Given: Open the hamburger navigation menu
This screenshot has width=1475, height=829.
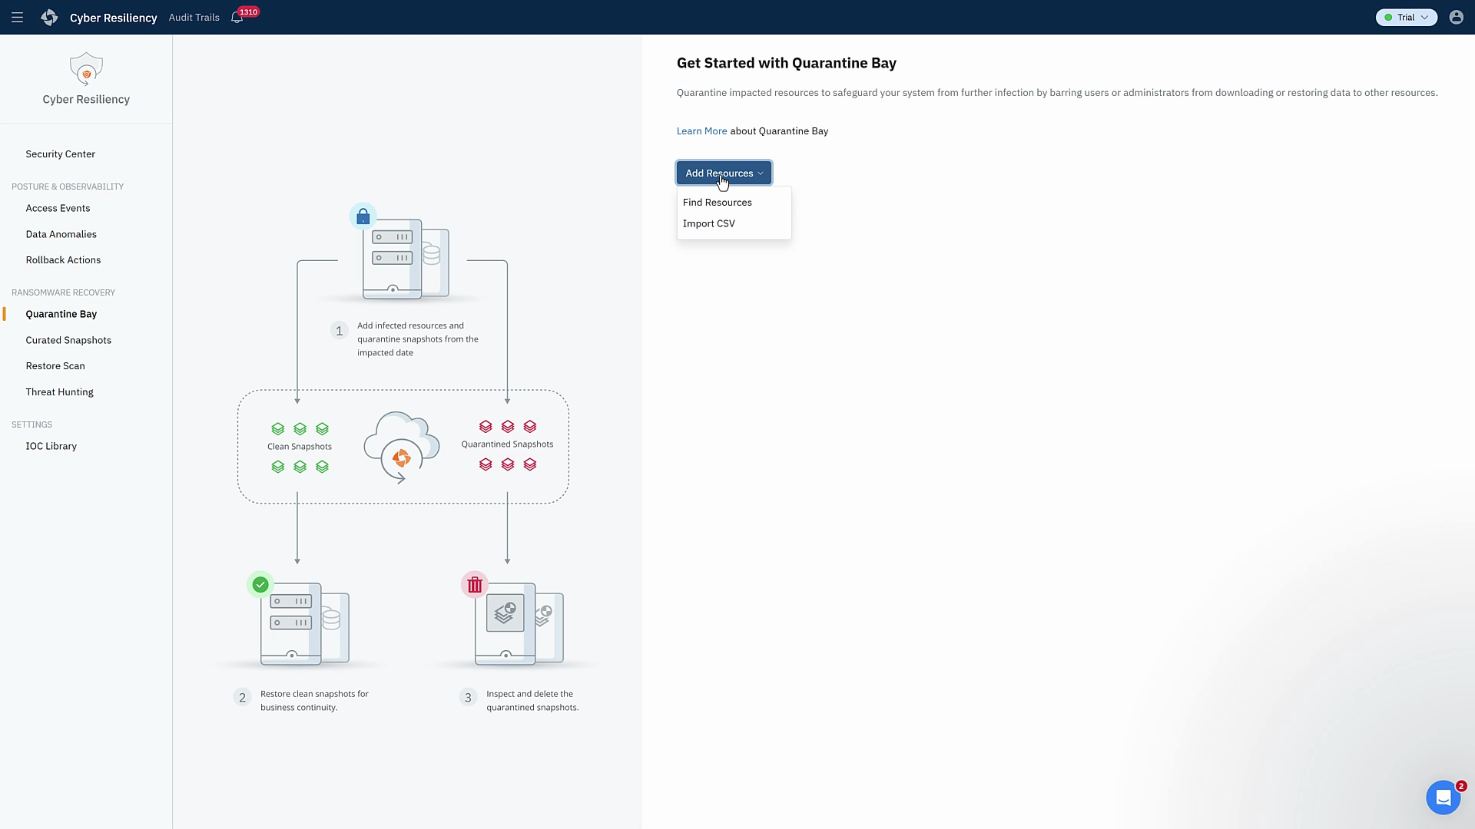Looking at the screenshot, I should [x=17, y=17].
